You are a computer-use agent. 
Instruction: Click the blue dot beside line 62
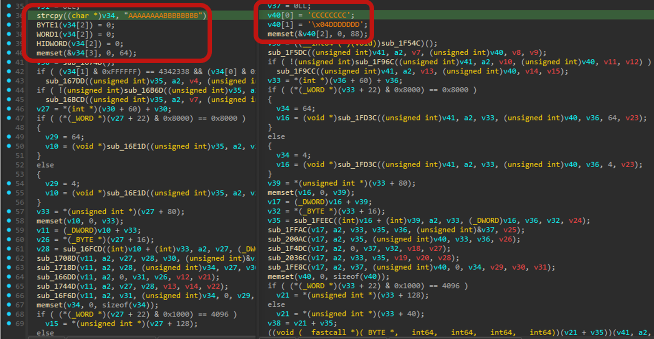9,258
